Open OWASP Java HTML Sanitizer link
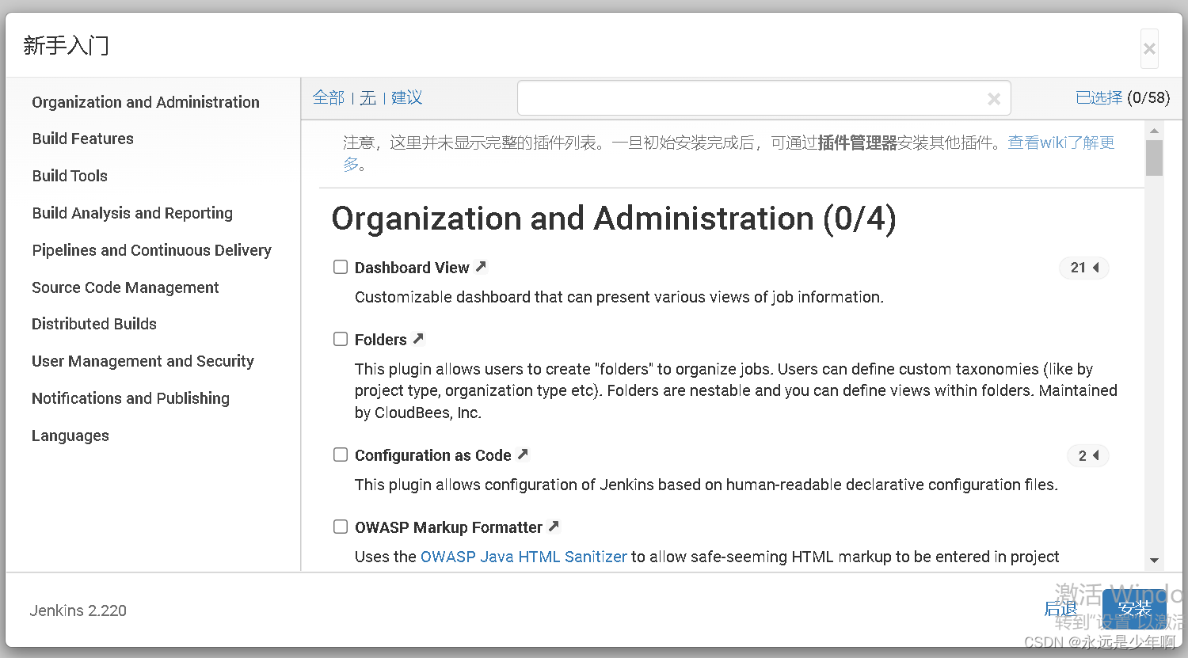 524,557
